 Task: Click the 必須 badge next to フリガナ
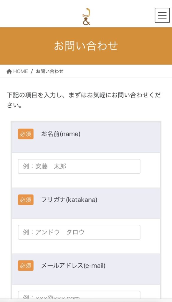(26, 200)
